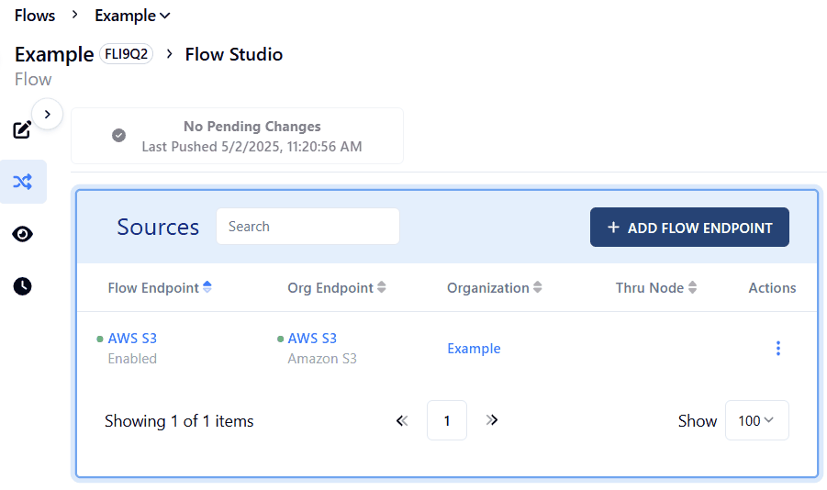Open the eye monitoring sidebar icon

(22, 234)
